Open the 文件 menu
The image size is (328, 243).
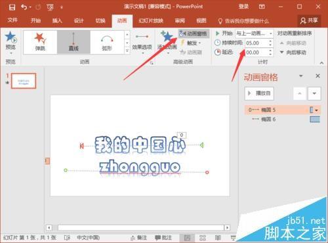click(12, 20)
